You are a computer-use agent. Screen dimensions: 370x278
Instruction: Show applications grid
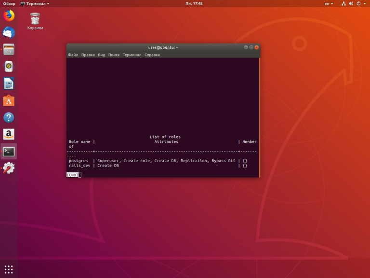tap(9, 269)
